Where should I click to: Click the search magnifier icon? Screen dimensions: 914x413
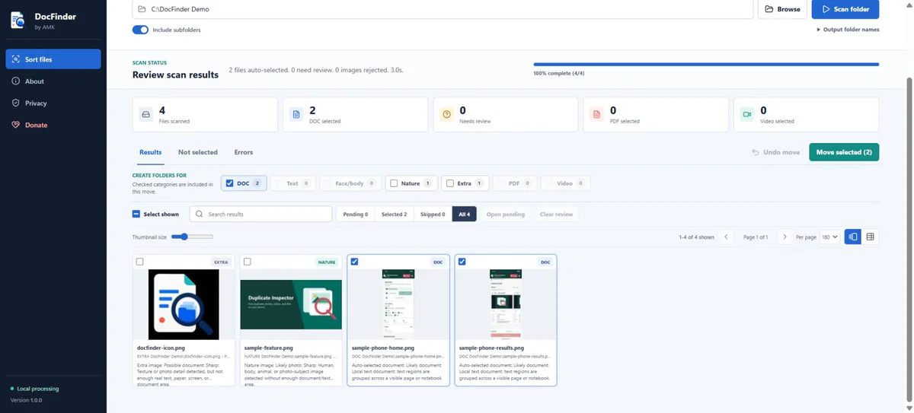tap(200, 214)
